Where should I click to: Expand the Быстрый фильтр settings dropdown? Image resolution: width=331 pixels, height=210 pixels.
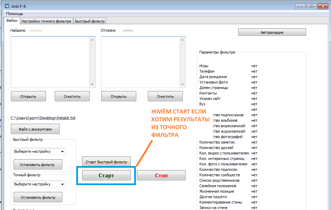[x=63, y=152]
